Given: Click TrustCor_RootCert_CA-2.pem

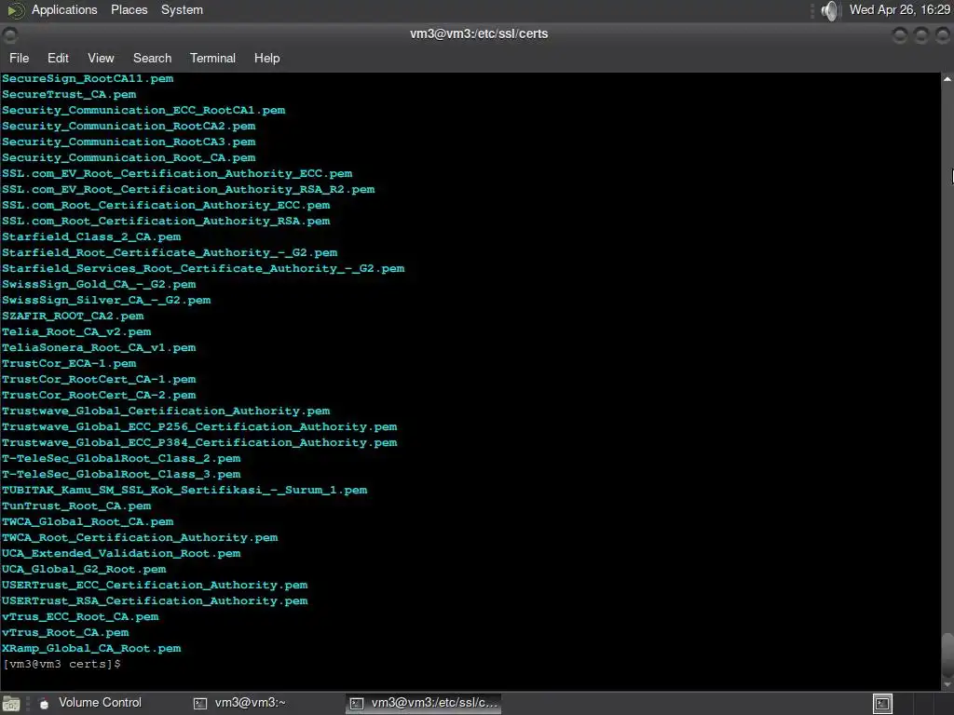Looking at the screenshot, I should pos(99,395).
